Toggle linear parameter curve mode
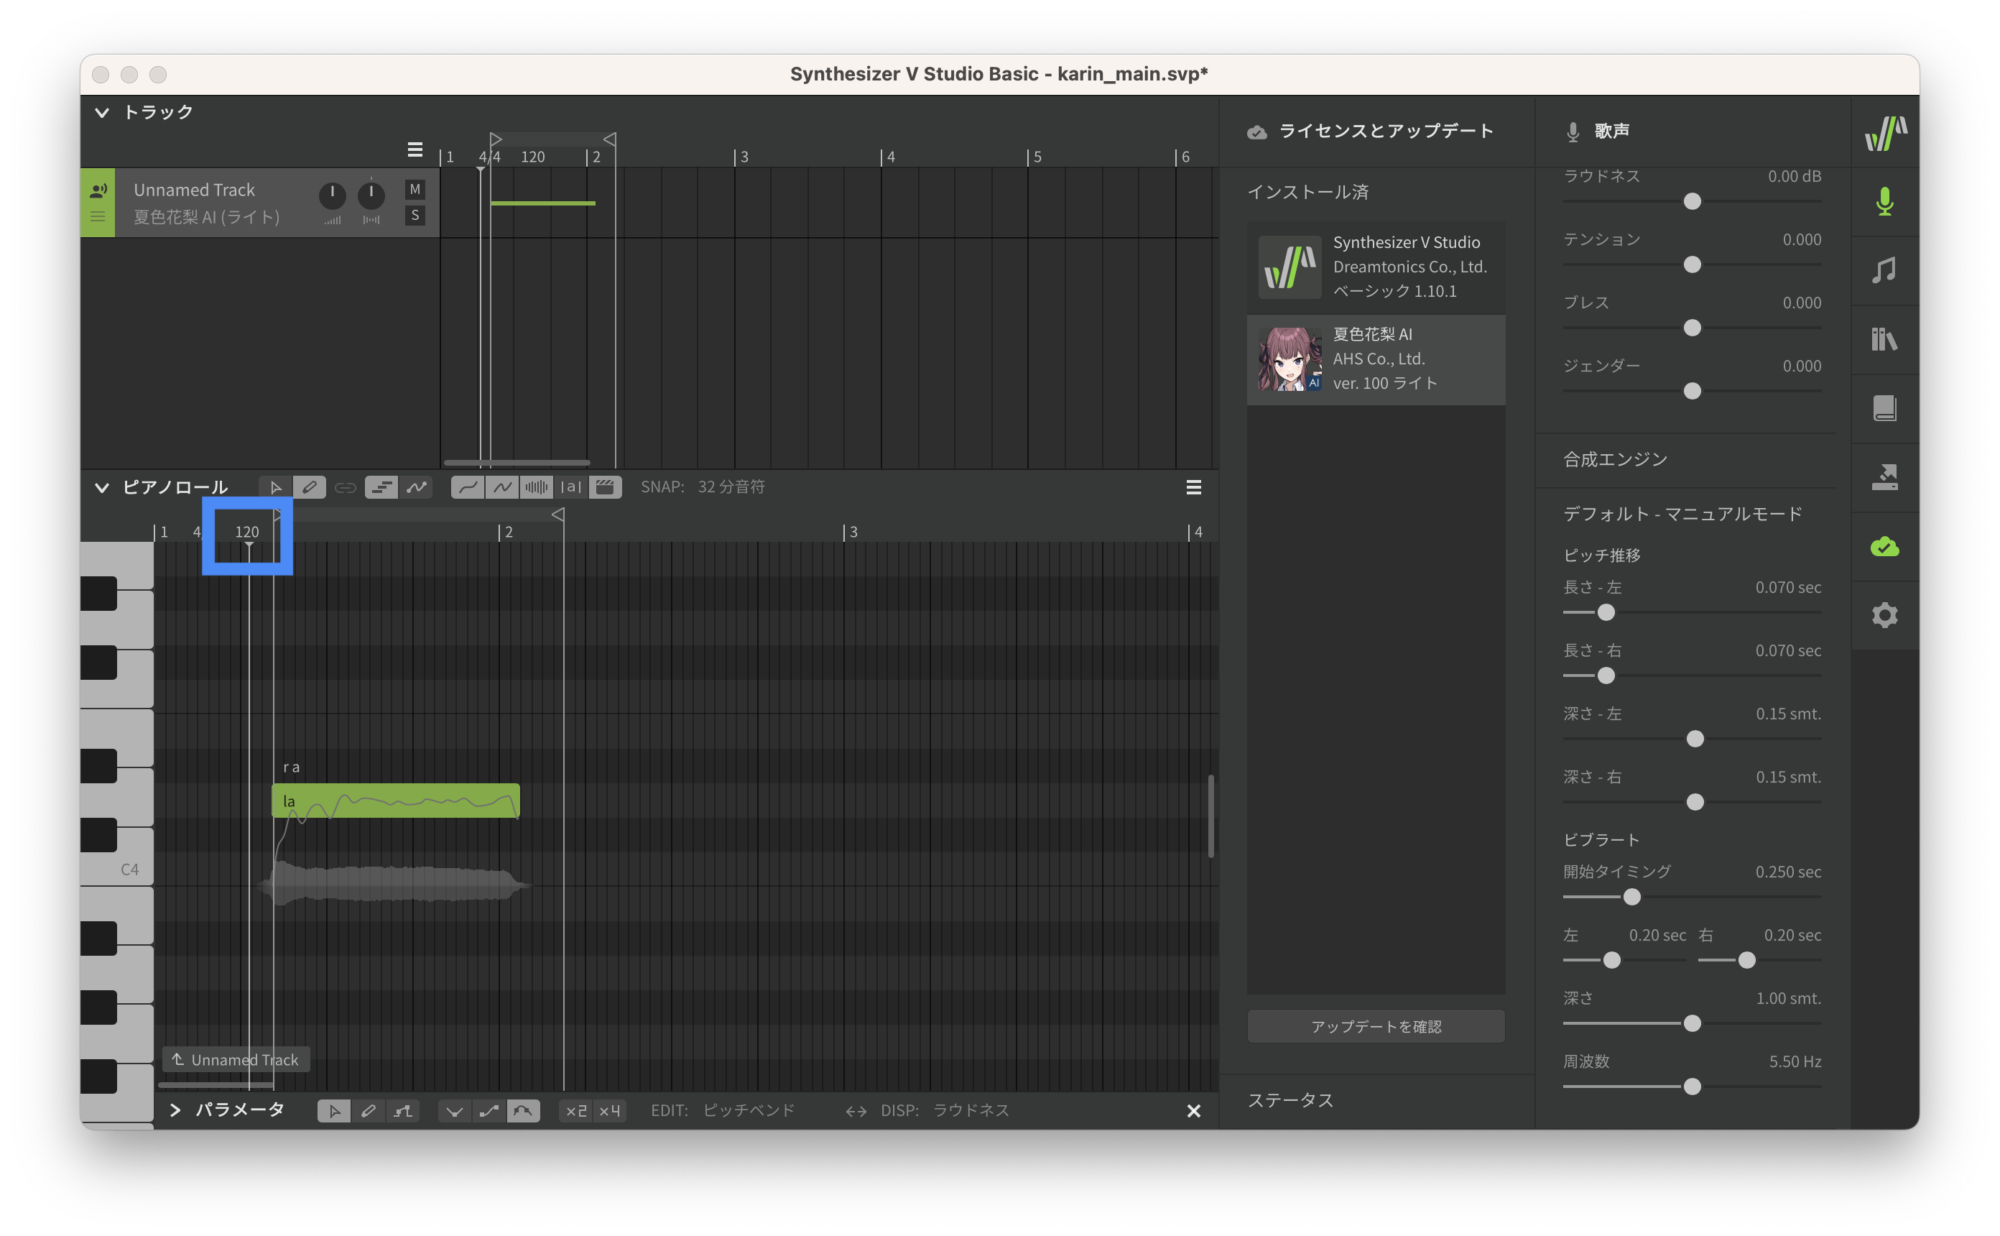This screenshot has width=2000, height=1236. click(489, 1110)
